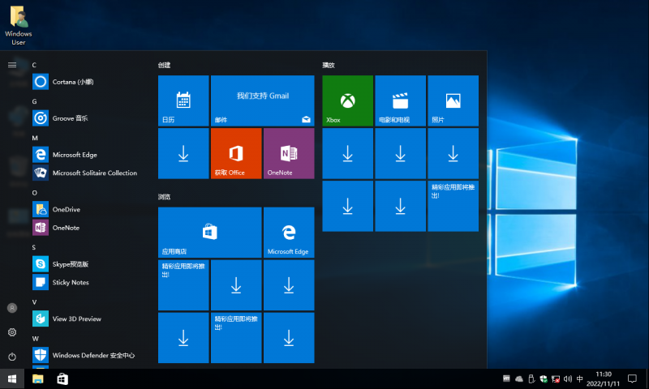
Task: Select the Windows User desktop icon
Action: tap(19, 25)
